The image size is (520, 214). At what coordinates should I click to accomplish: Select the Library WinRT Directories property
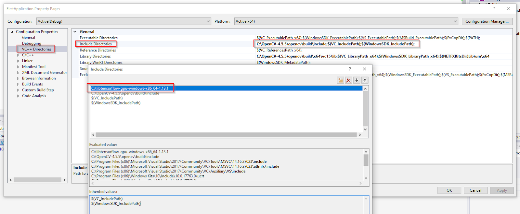[x=101, y=63]
